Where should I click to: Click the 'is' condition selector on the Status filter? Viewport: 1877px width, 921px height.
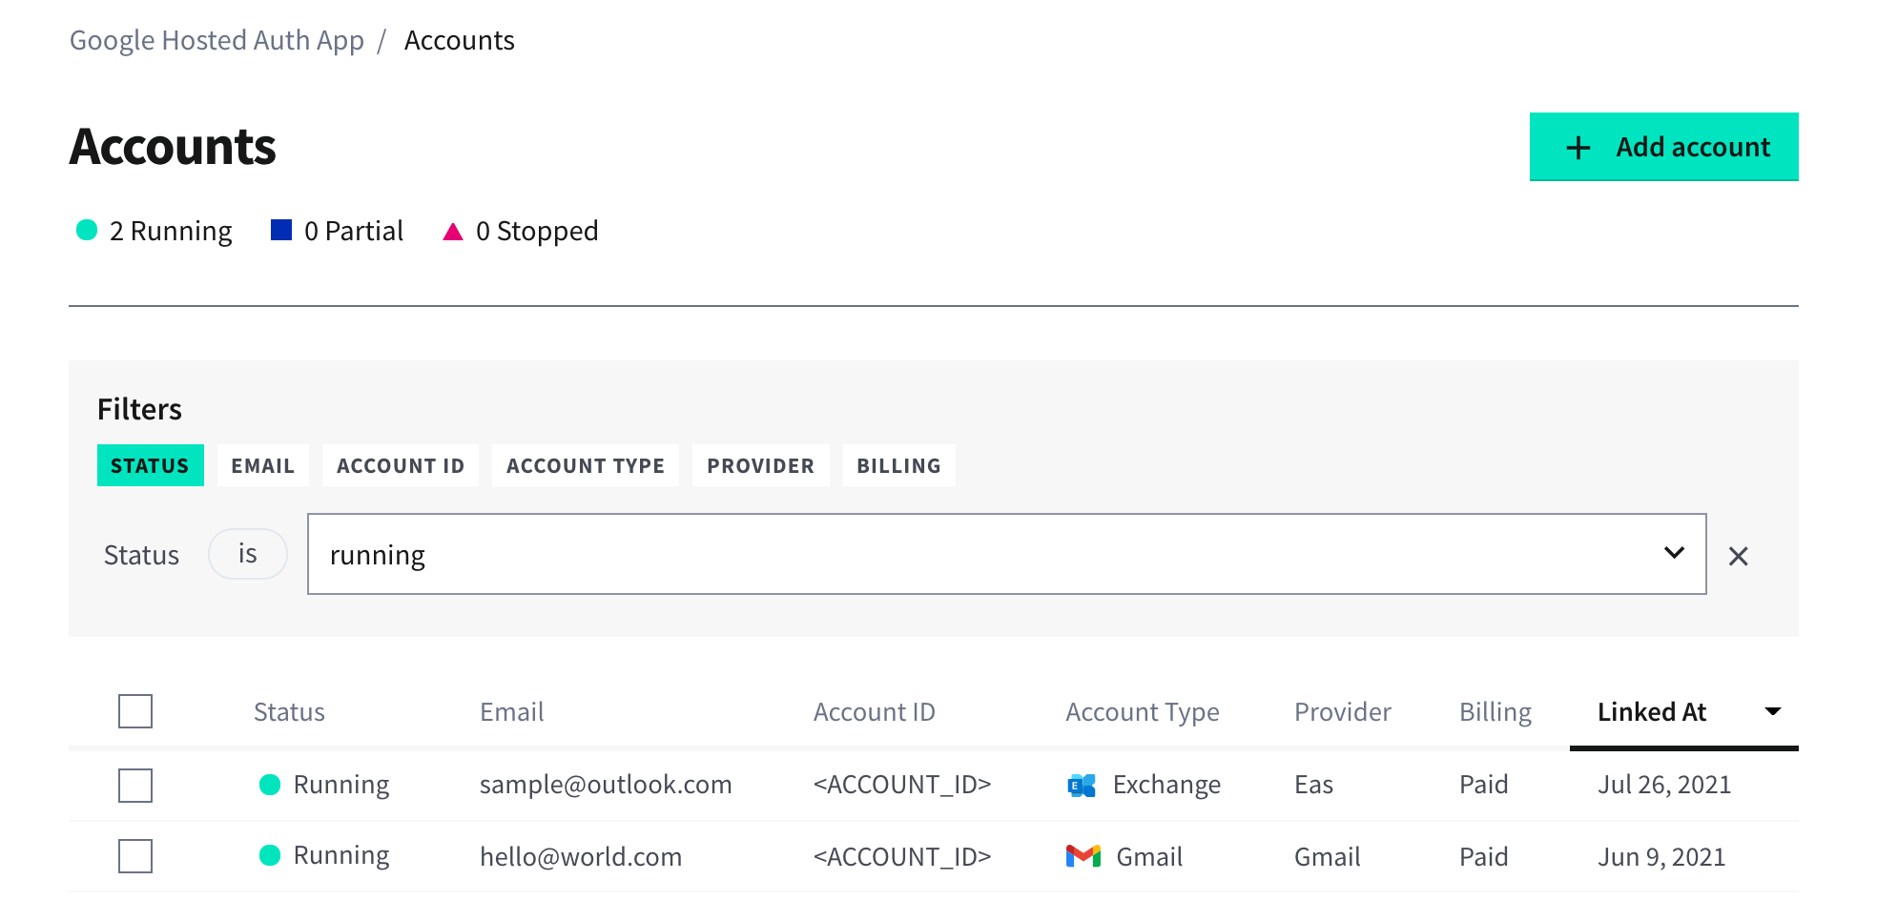[x=247, y=553]
